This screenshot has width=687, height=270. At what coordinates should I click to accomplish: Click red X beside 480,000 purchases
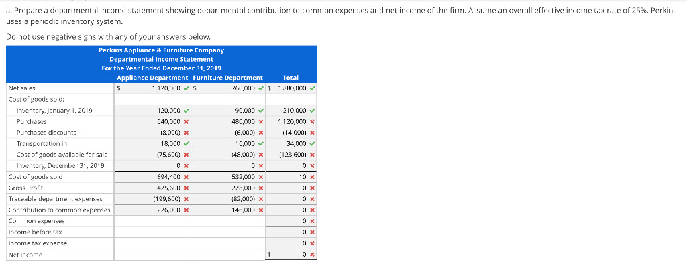261,122
